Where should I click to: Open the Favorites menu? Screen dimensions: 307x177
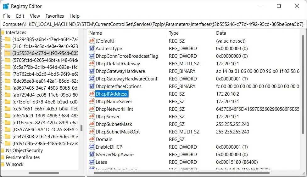(55, 16)
